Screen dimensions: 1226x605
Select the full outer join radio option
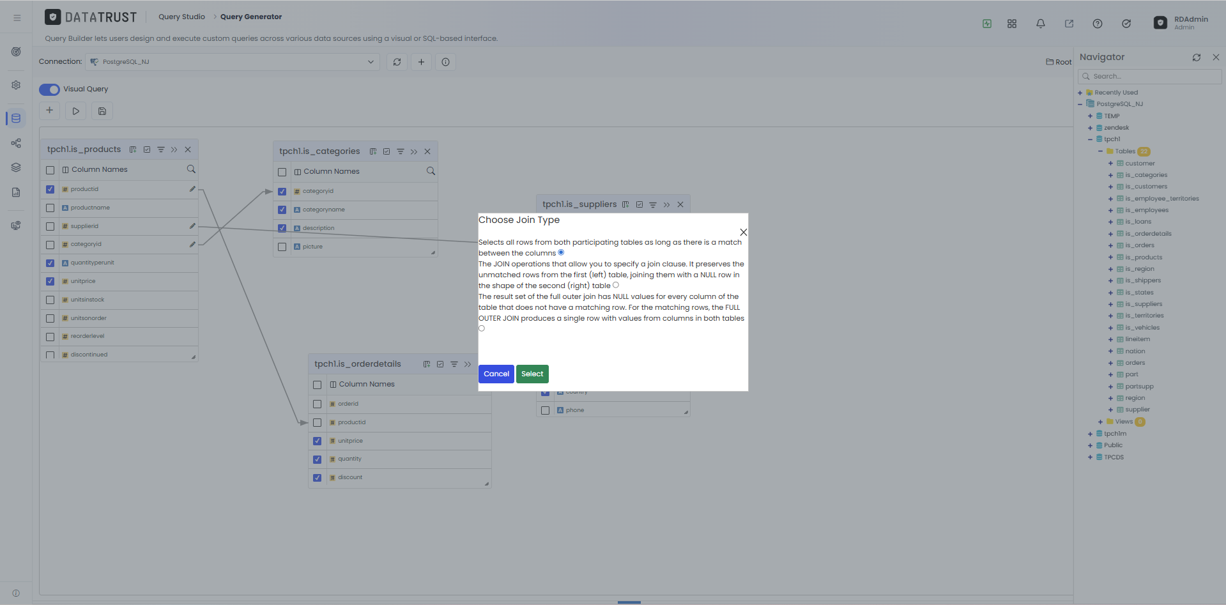pos(482,328)
